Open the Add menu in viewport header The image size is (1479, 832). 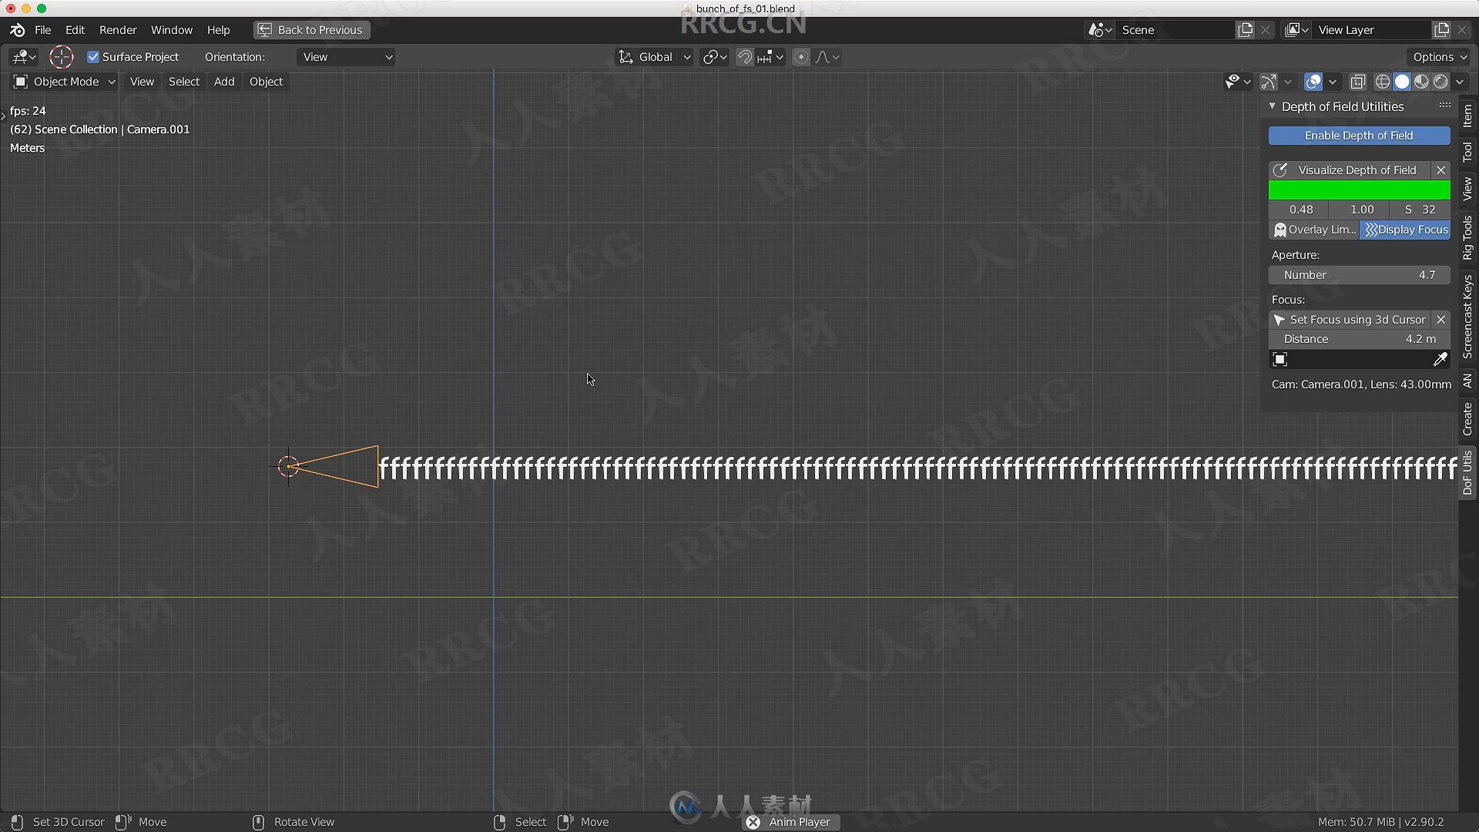[224, 82]
